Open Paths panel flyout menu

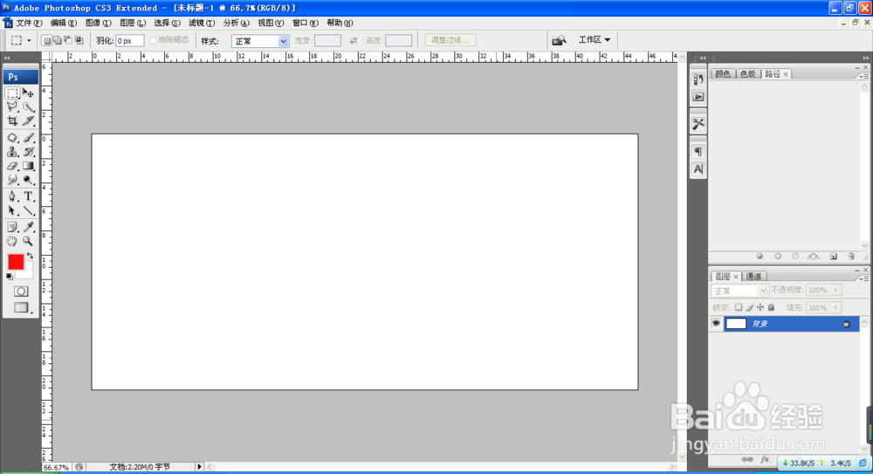[x=864, y=76]
